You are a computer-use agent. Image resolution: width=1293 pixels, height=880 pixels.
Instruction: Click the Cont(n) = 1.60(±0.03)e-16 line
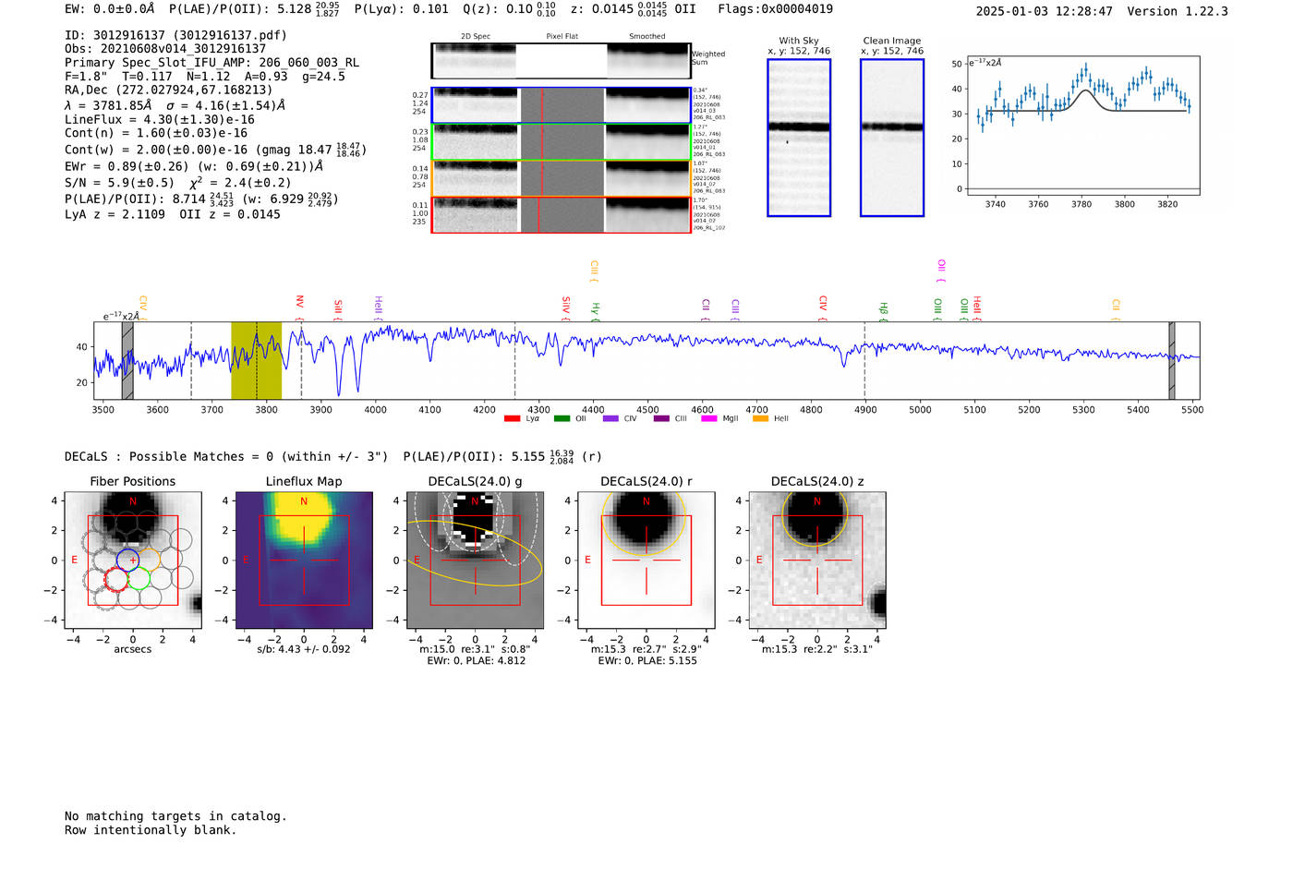[156, 133]
